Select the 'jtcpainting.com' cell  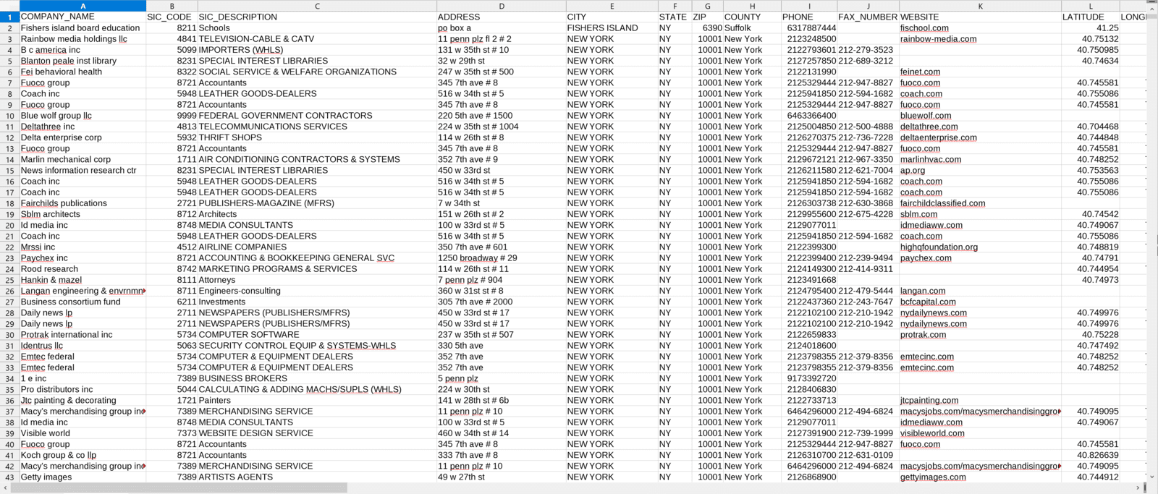pyautogui.click(x=981, y=401)
